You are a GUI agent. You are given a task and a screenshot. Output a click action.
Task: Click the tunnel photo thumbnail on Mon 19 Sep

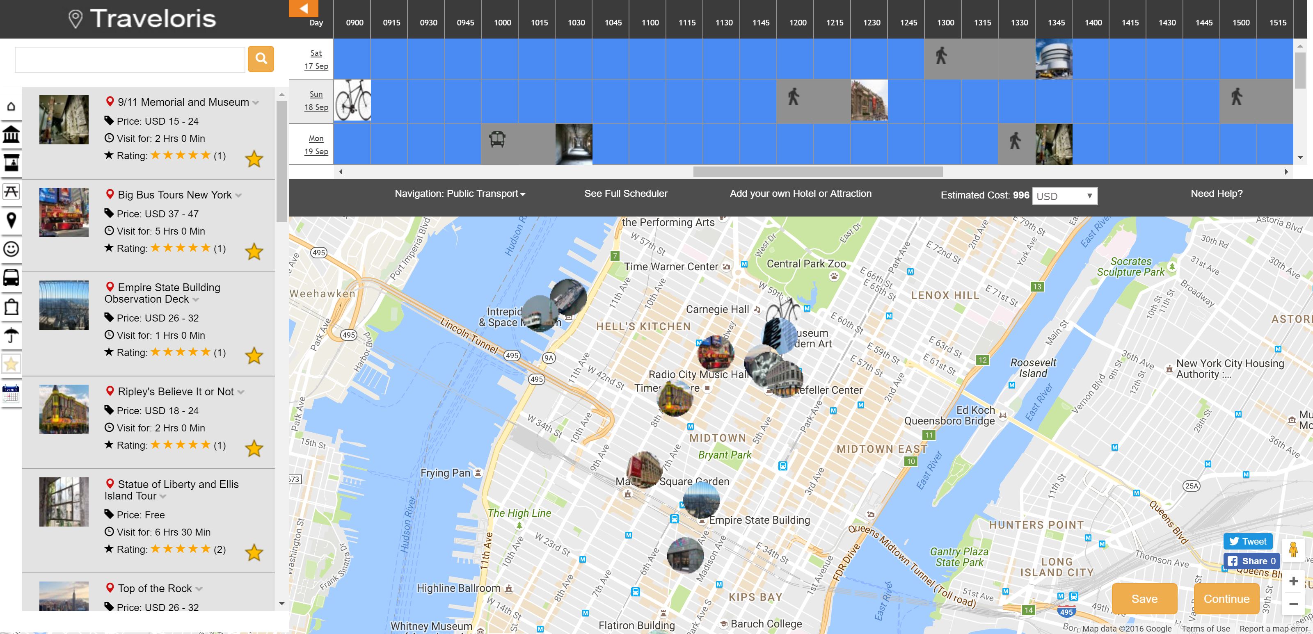[574, 144]
